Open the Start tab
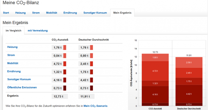Viewport: 208px width, 110px height. (7, 13)
